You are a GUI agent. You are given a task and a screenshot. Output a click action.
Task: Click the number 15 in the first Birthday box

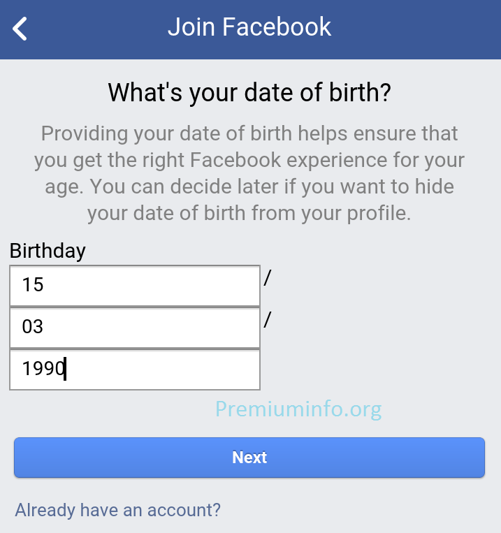pos(33,284)
